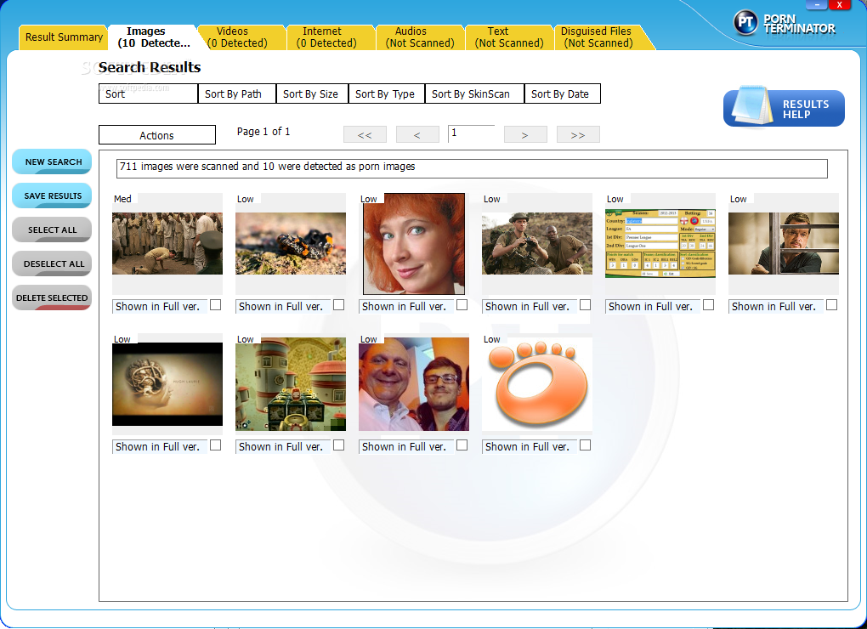This screenshot has width=867, height=629.
Task: Open the yellow league settings form thumbnail
Action: 660,243
